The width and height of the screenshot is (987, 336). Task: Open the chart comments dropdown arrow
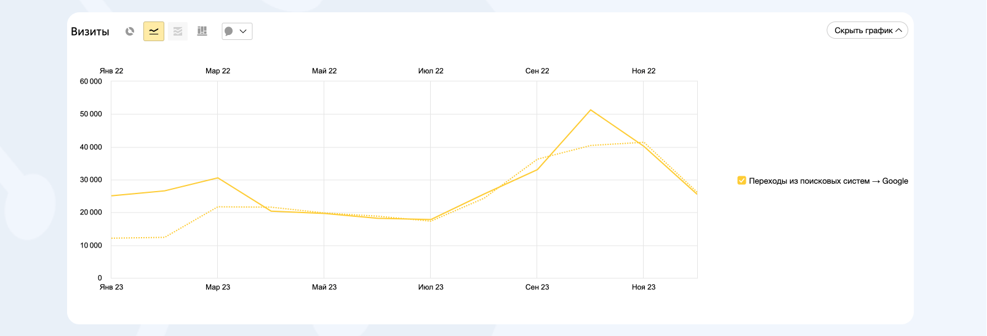pyautogui.click(x=243, y=31)
